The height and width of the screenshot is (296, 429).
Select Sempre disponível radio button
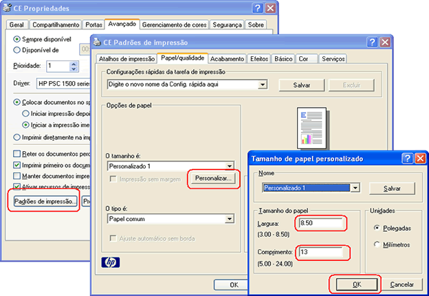coord(17,39)
